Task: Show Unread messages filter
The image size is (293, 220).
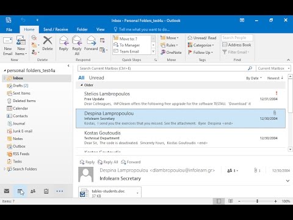Action: pos(96,78)
